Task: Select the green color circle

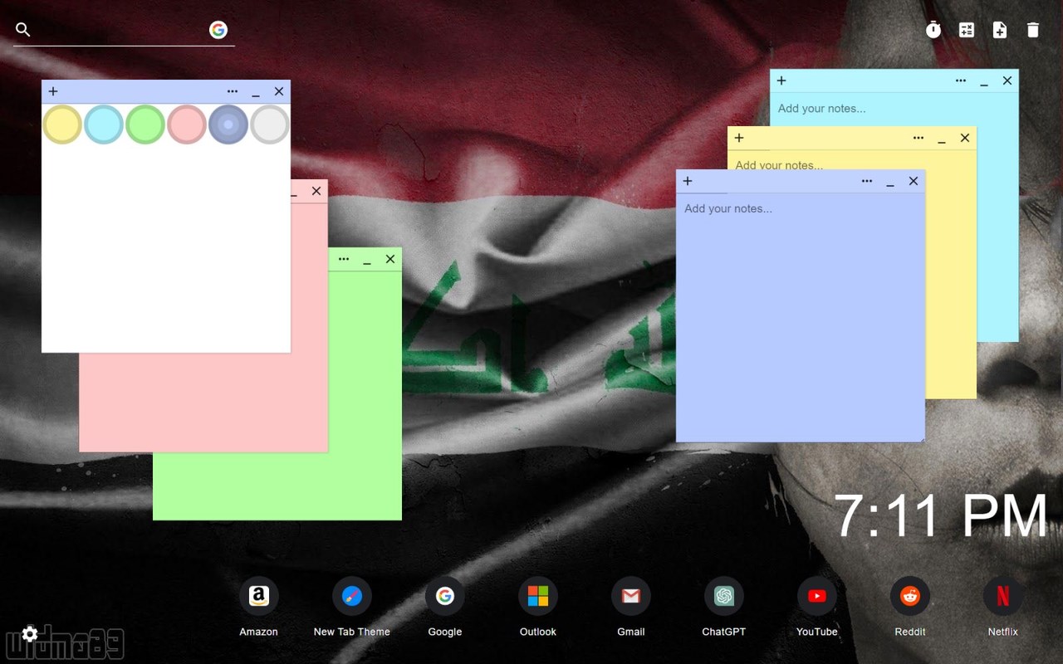Action: pos(145,124)
